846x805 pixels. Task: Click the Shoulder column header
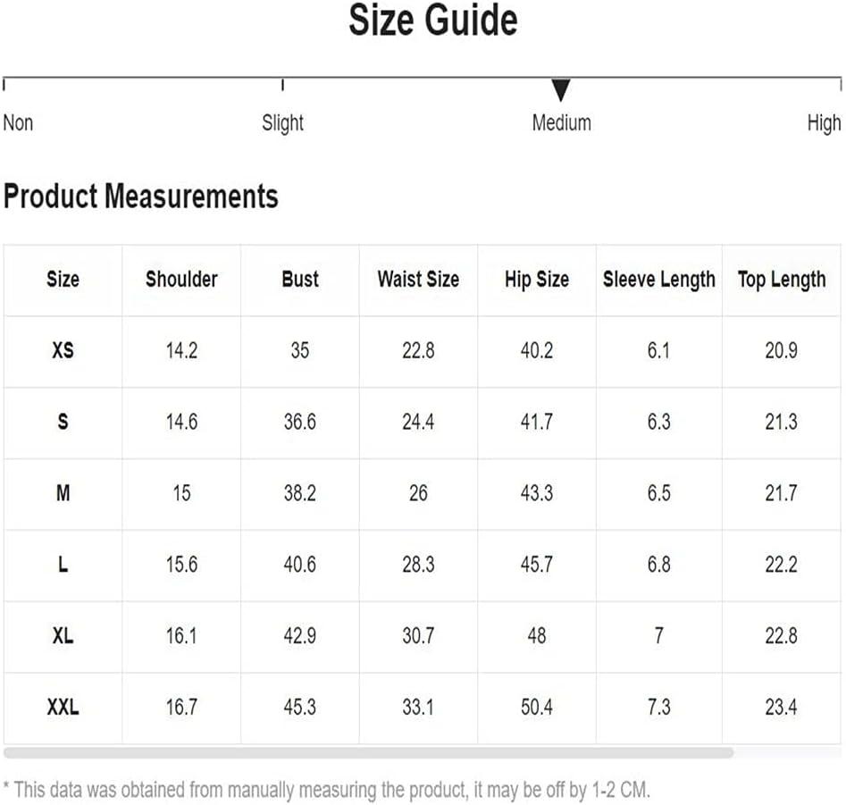click(181, 280)
